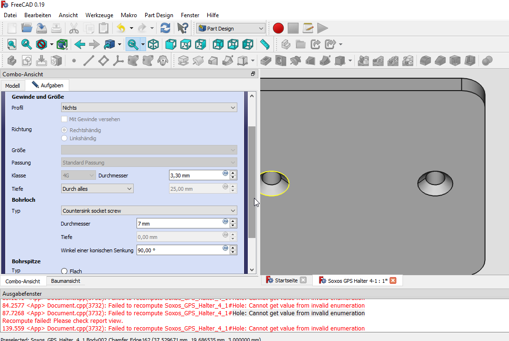
Task: Enable 'Mit Gewinde versehen' checkbox
Action: point(64,119)
